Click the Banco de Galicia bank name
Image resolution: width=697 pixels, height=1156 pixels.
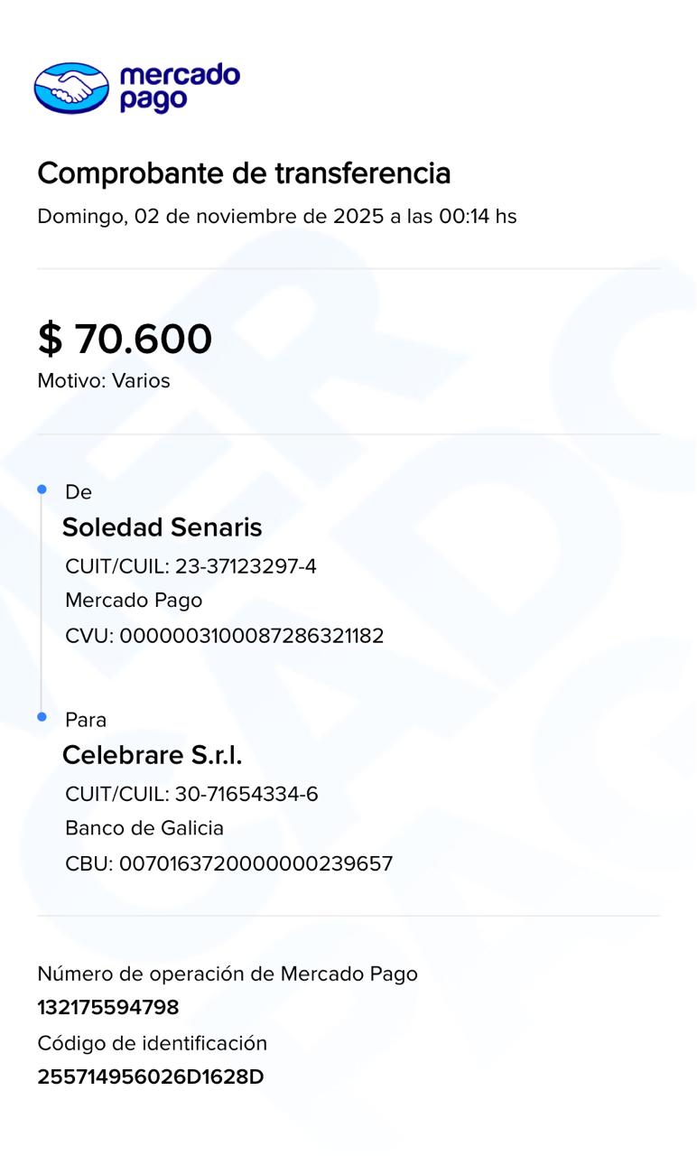pos(144,828)
